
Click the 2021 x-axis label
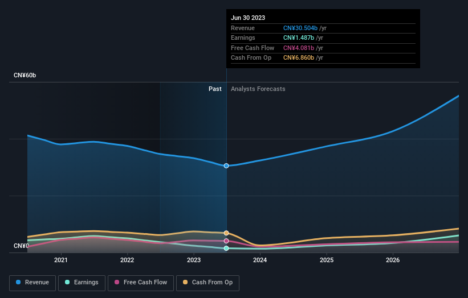[61, 260]
